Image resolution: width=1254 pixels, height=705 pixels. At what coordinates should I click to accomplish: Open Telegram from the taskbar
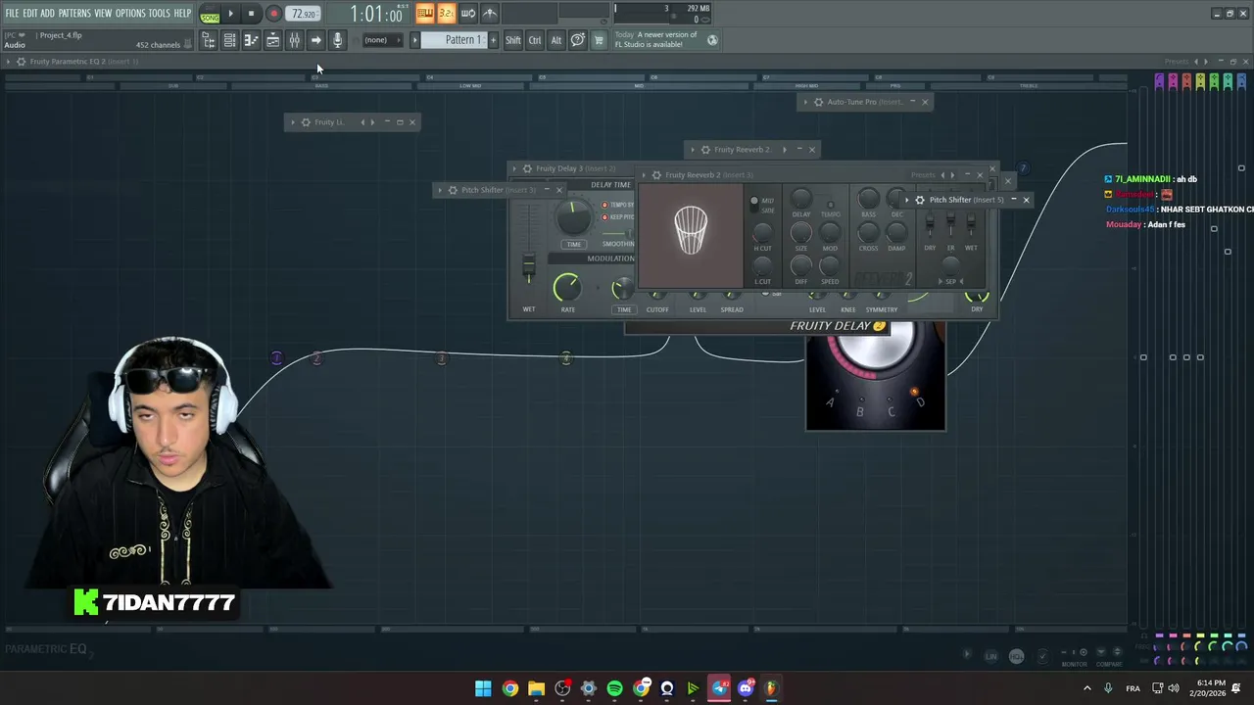coord(719,688)
